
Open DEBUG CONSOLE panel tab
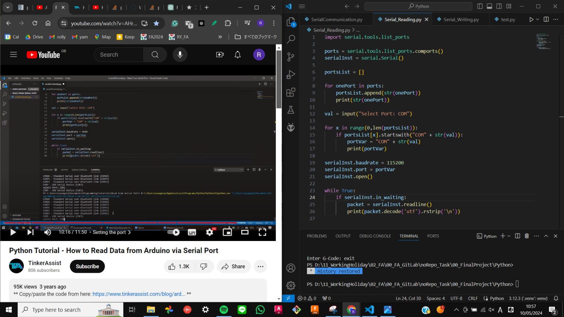point(375,236)
